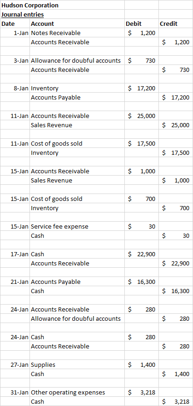The image size is (193, 406).
Task: Select the Supplies account cell
Action: tap(77, 365)
